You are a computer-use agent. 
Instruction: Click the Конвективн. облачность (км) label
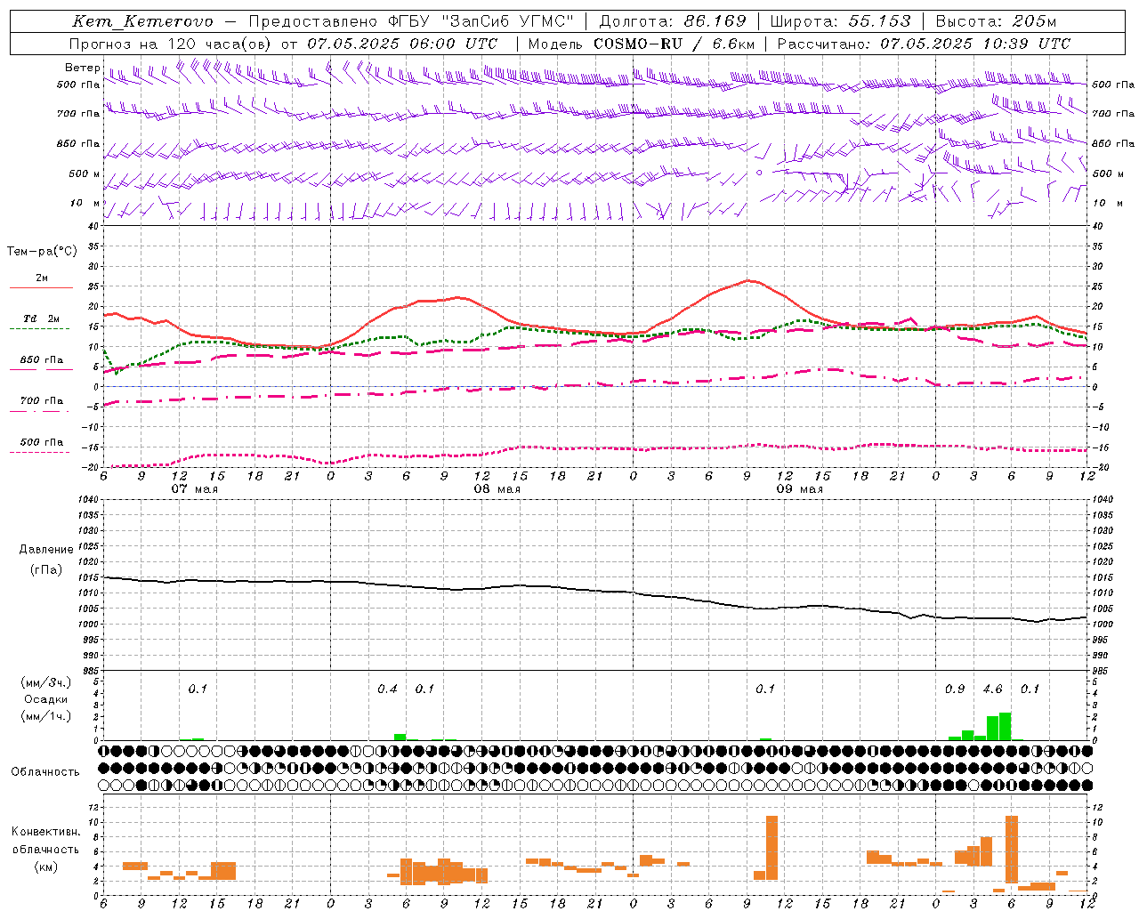point(46,849)
